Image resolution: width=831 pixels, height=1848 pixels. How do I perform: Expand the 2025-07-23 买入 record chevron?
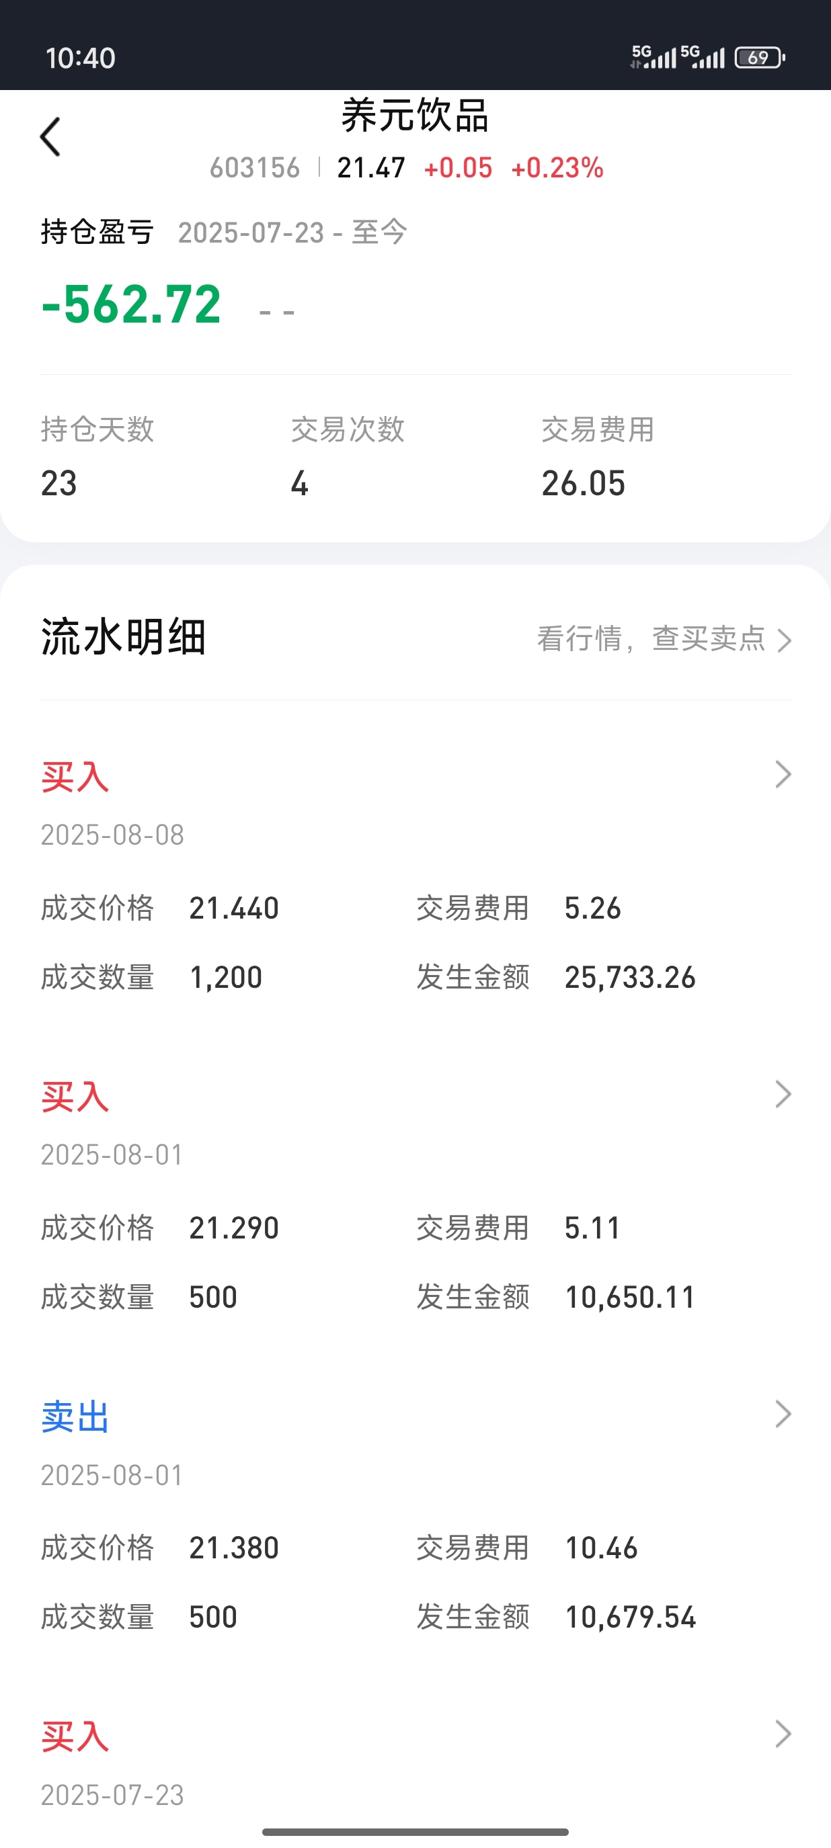783,1734
